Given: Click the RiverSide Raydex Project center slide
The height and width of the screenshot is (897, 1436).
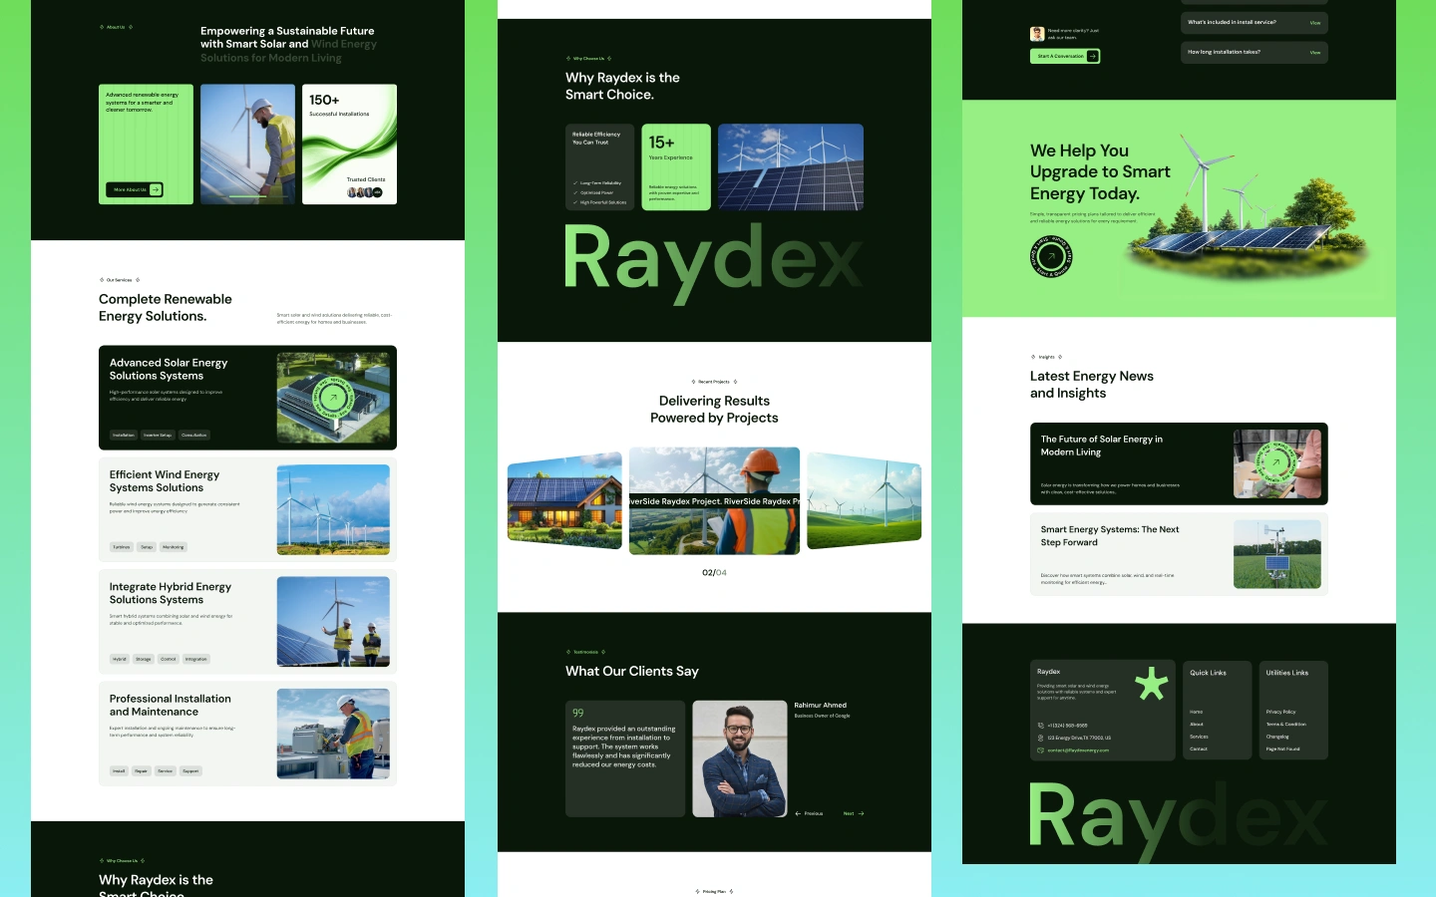Looking at the screenshot, I should (714, 501).
